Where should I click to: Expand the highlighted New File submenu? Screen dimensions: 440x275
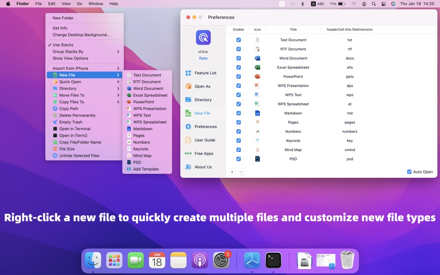click(x=118, y=75)
